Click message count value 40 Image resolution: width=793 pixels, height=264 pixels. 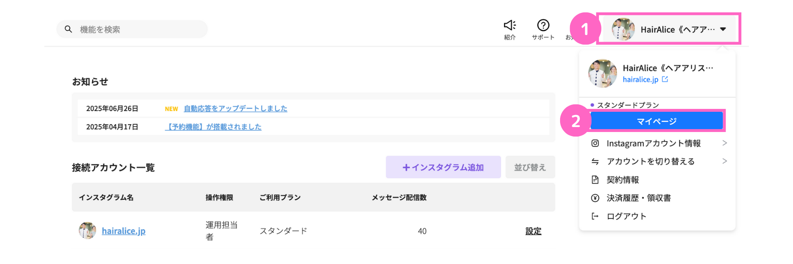tap(422, 231)
